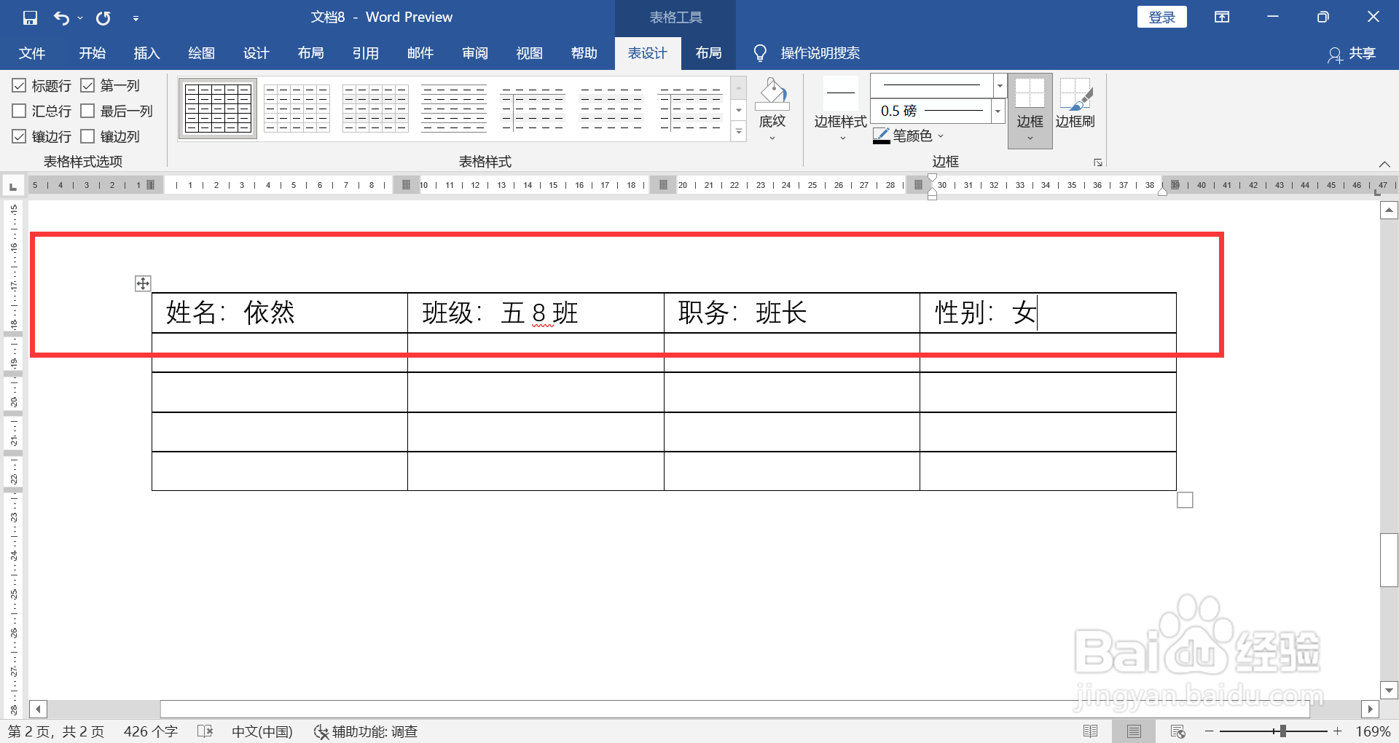
Task: Apply the second table style thumbnail
Action: 297,109
